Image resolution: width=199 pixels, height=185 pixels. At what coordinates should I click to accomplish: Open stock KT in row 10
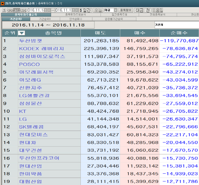tap(23, 111)
